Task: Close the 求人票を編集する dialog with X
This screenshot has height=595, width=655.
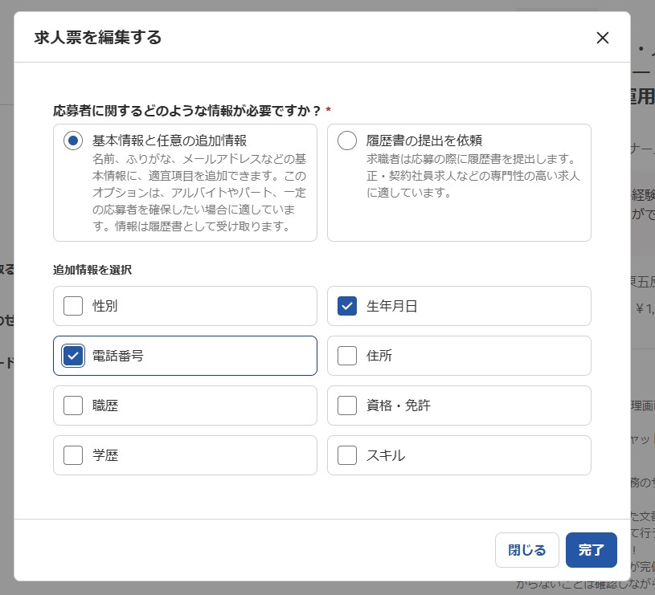Action: coord(603,38)
